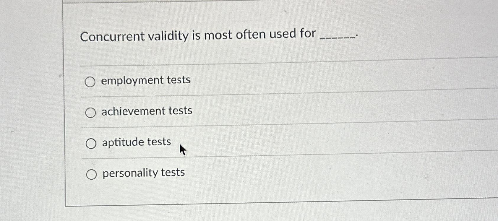Image resolution: width=498 pixels, height=221 pixels.
Task: Select the aptitude tests radio button
Action: pyautogui.click(x=91, y=143)
